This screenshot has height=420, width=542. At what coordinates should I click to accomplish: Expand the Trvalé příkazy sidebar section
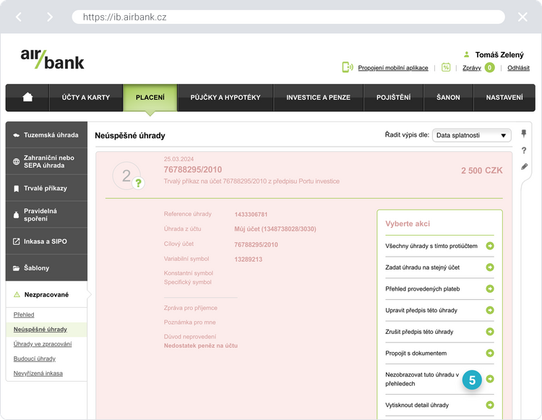click(46, 188)
